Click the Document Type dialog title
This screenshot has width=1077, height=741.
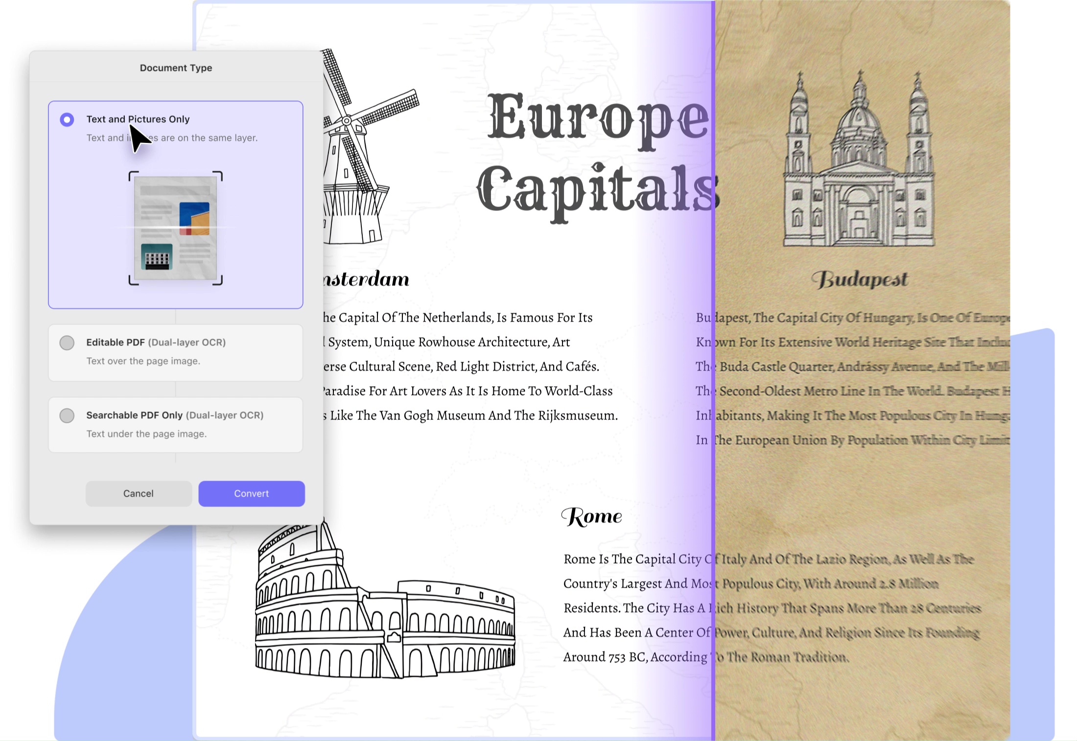(x=176, y=68)
